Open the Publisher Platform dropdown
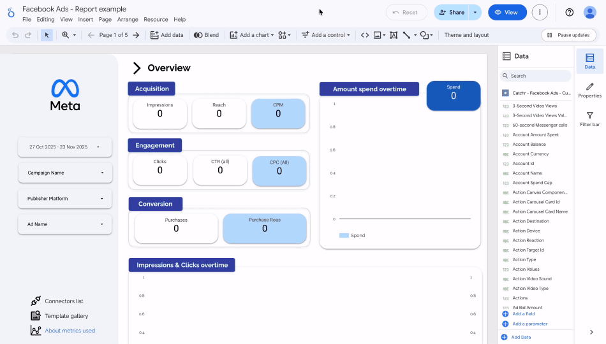The height and width of the screenshot is (344, 606). tap(65, 199)
